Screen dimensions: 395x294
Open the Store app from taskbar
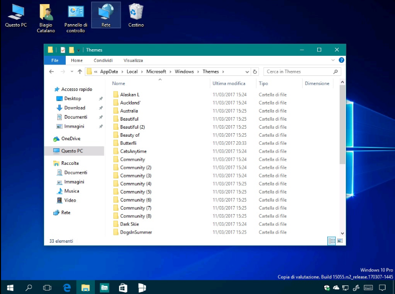(x=123, y=287)
